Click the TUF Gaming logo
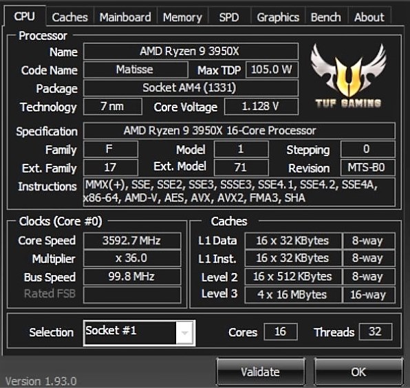 click(x=348, y=76)
